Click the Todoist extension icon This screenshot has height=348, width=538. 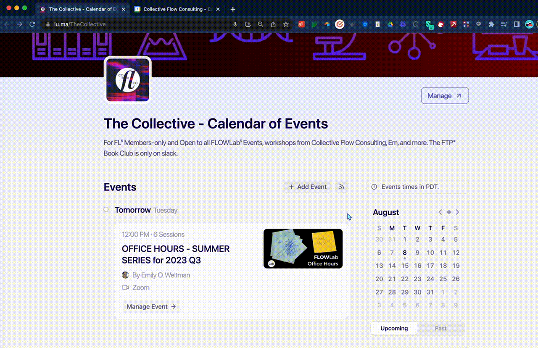[x=301, y=24]
